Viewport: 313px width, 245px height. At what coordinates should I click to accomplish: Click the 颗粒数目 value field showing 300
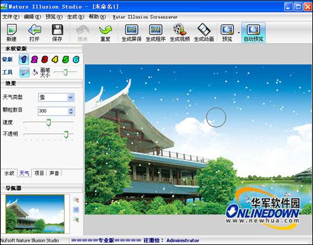[x=53, y=111]
